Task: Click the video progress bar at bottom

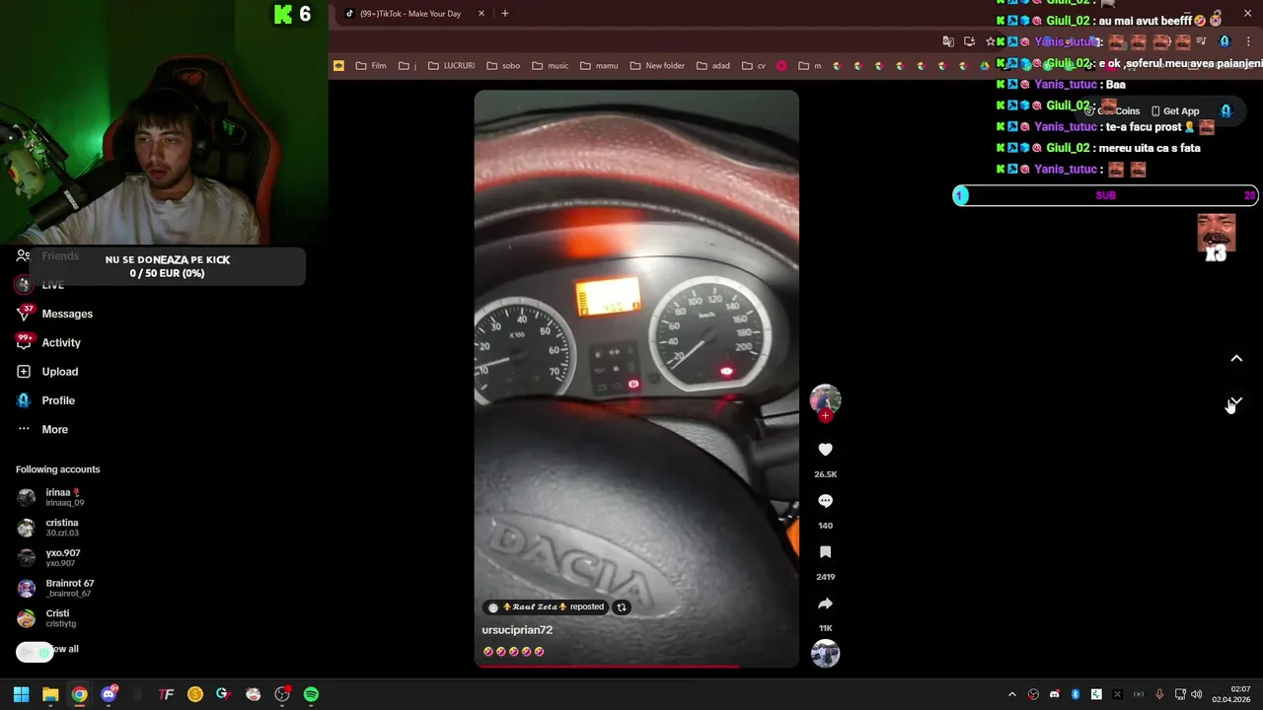Action: click(x=636, y=666)
